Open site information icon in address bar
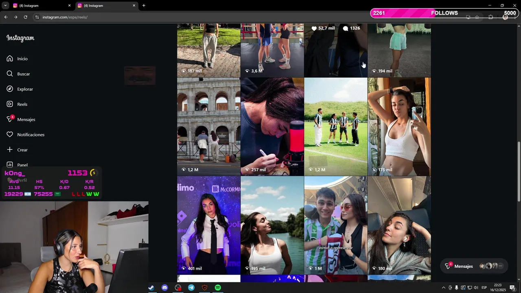 pyautogui.click(x=37, y=17)
